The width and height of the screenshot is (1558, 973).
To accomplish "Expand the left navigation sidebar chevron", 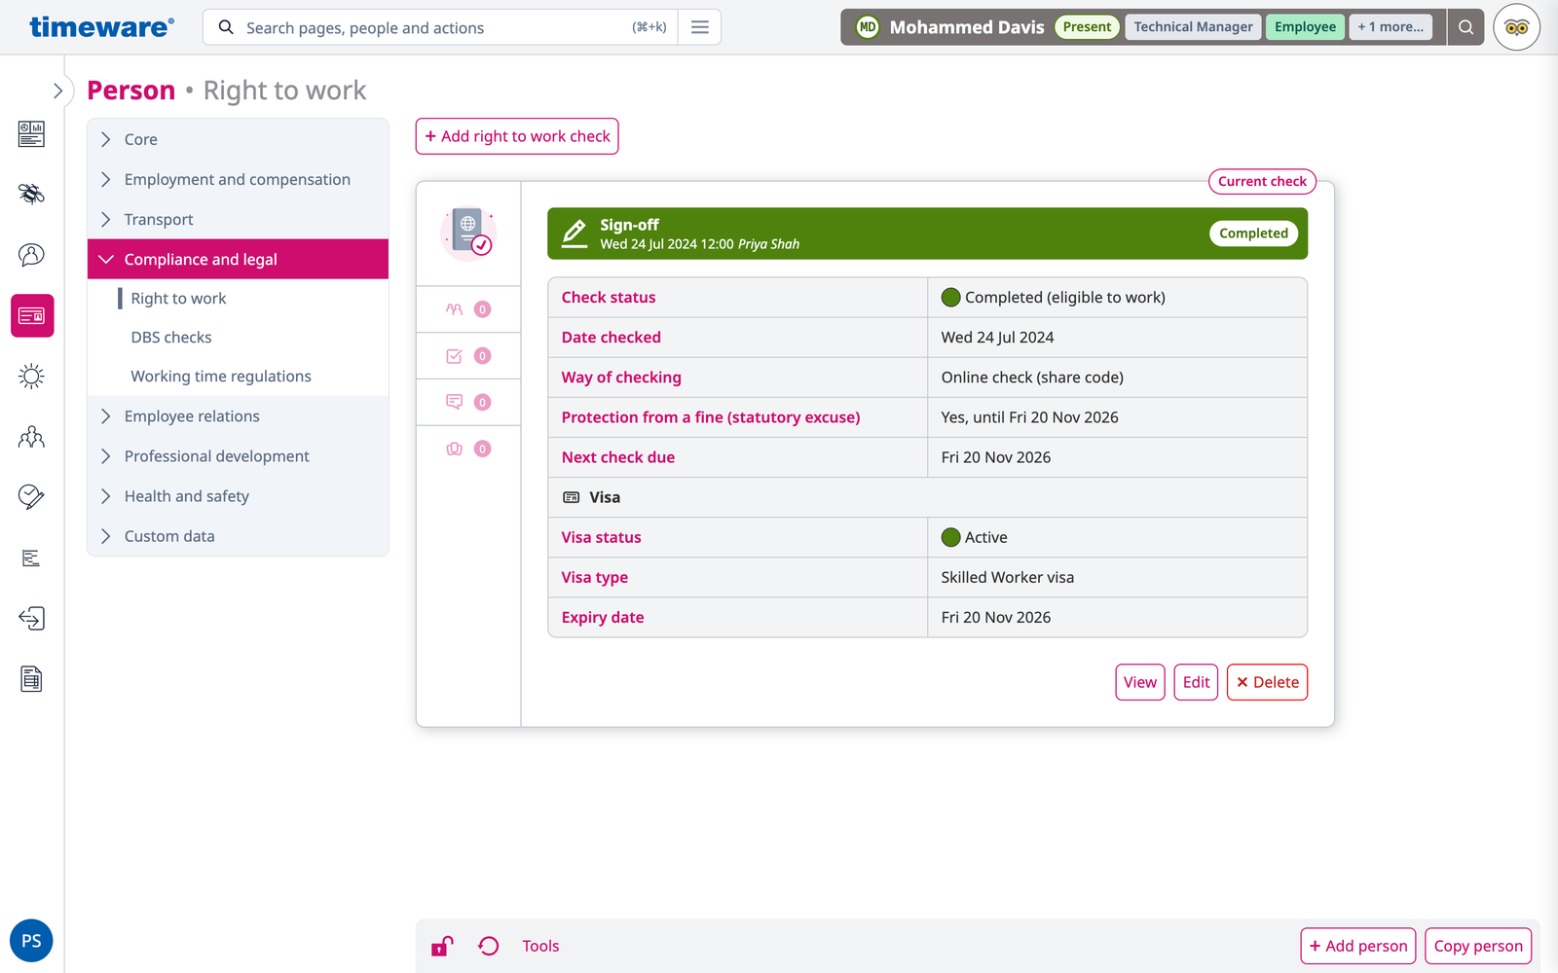I will coord(57,90).
